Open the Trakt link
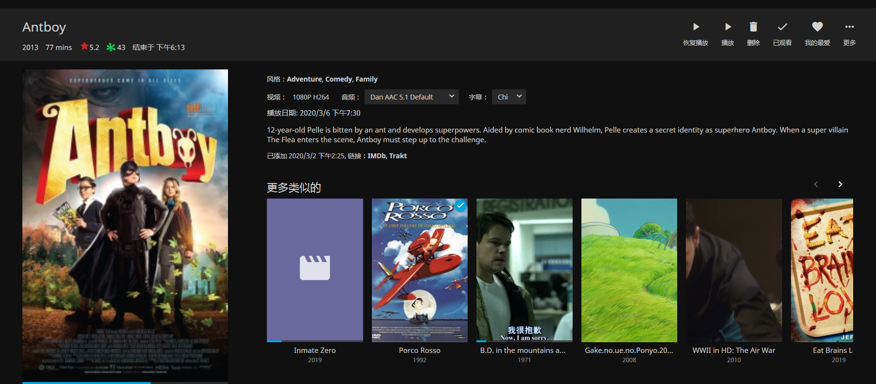 [x=398, y=156]
